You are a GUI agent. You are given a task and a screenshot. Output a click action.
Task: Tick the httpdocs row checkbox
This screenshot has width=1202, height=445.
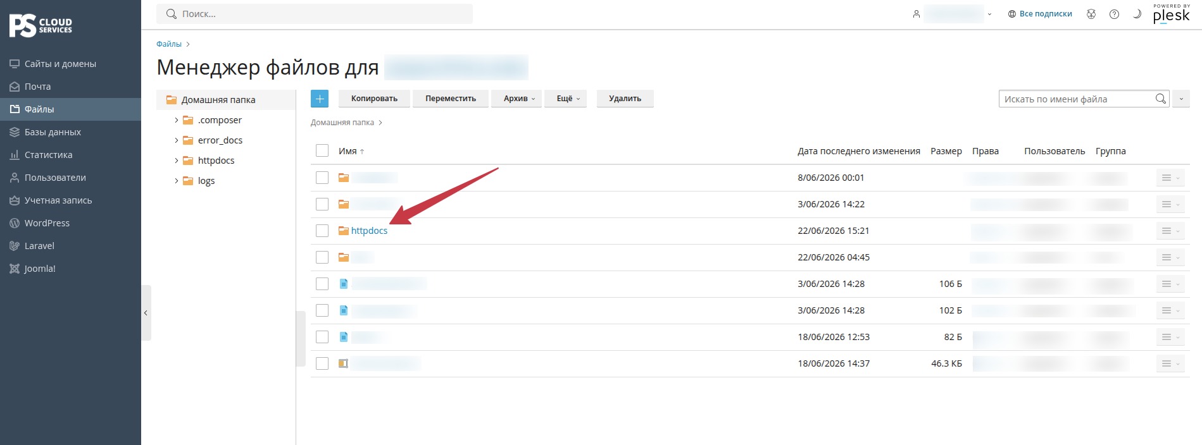tap(322, 231)
